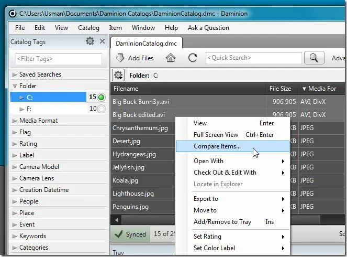Viewport: 347px width, 257px height.
Task: Focus the Quick Search input field
Action: (254, 58)
